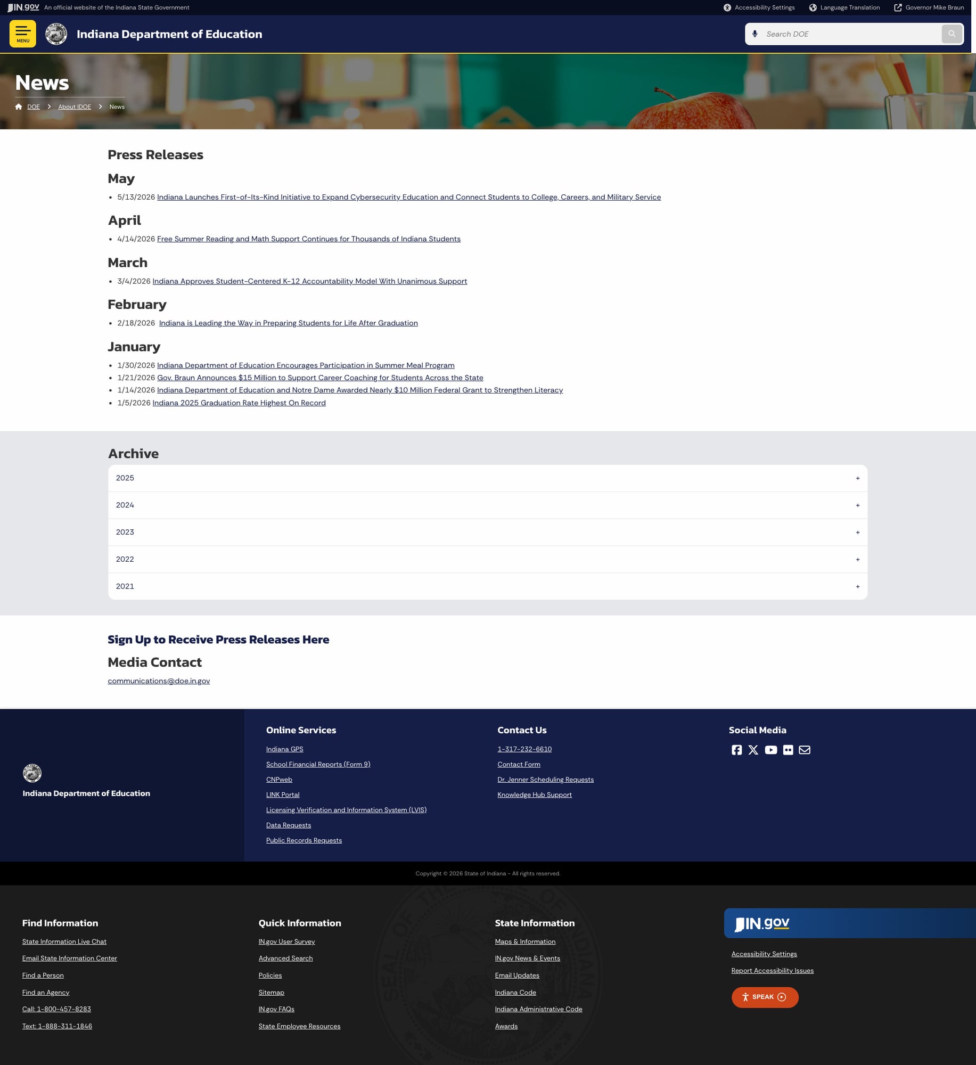Click the Accessibility Settings icon in top bar
This screenshot has width=976, height=1065.
[x=727, y=7]
